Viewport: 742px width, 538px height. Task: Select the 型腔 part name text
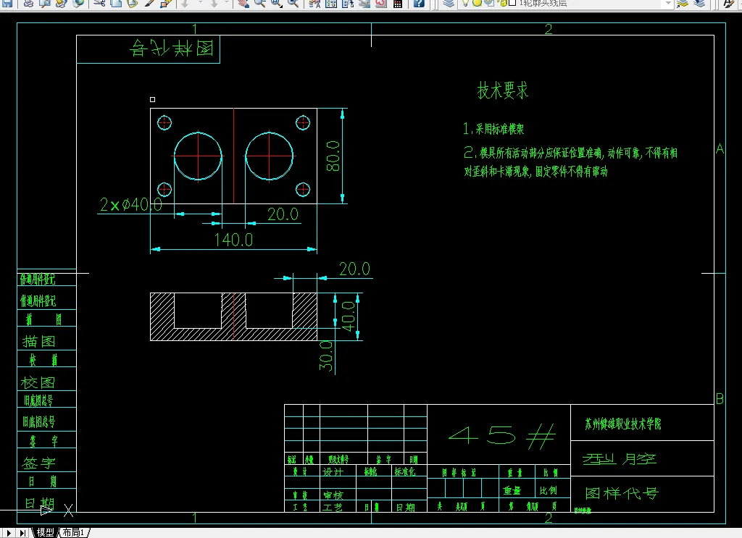[619, 458]
